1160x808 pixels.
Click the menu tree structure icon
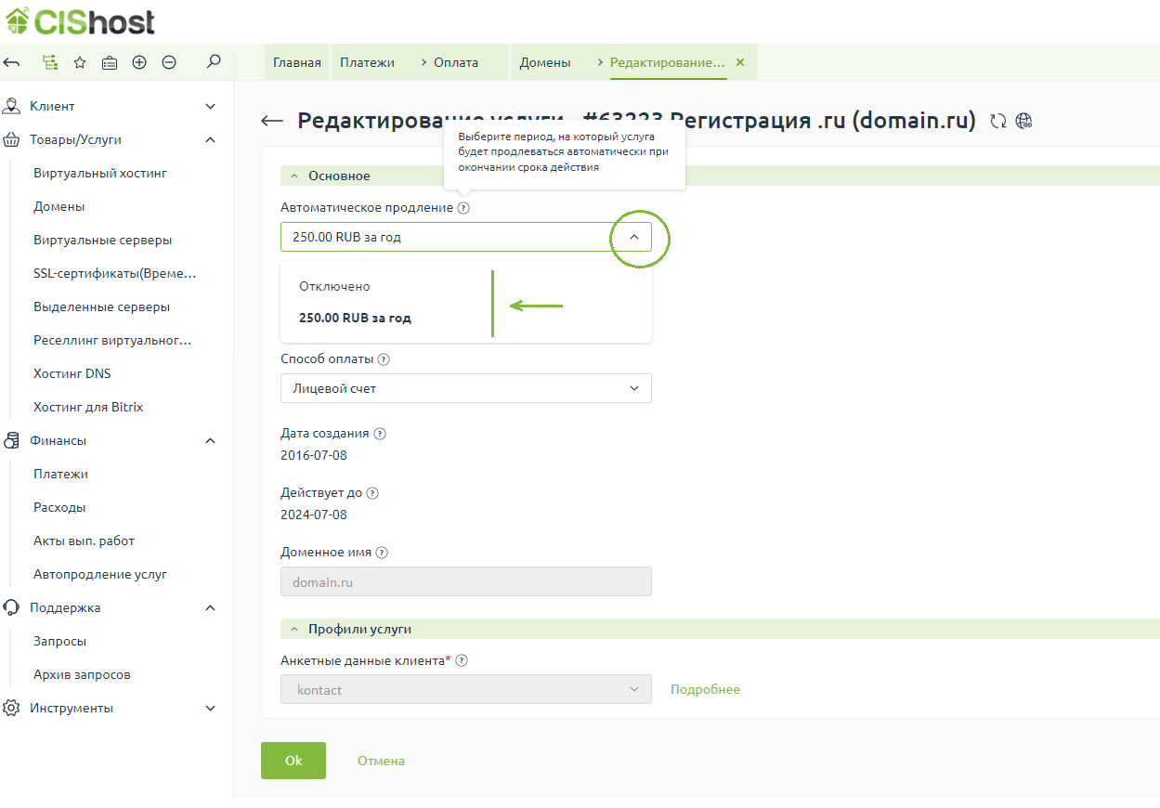(50, 62)
